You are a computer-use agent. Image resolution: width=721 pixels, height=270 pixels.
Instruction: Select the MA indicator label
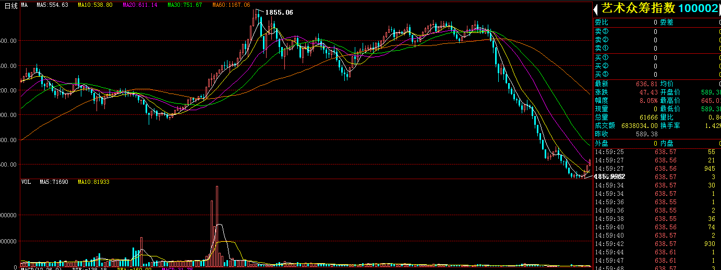click(25, 5)
